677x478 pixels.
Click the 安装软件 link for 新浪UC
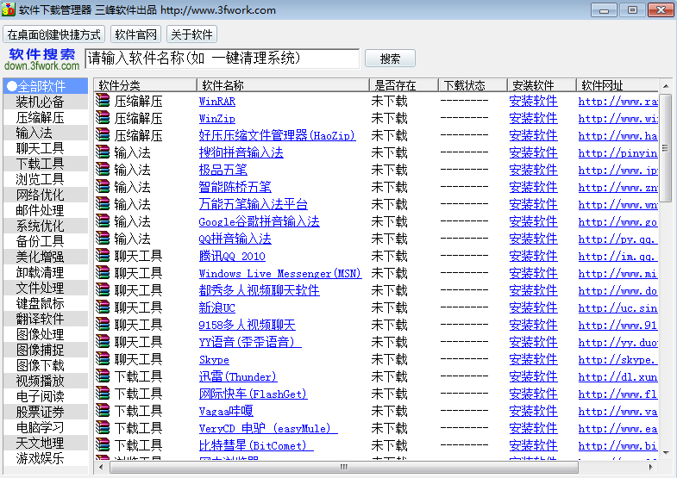pos(533,307)
